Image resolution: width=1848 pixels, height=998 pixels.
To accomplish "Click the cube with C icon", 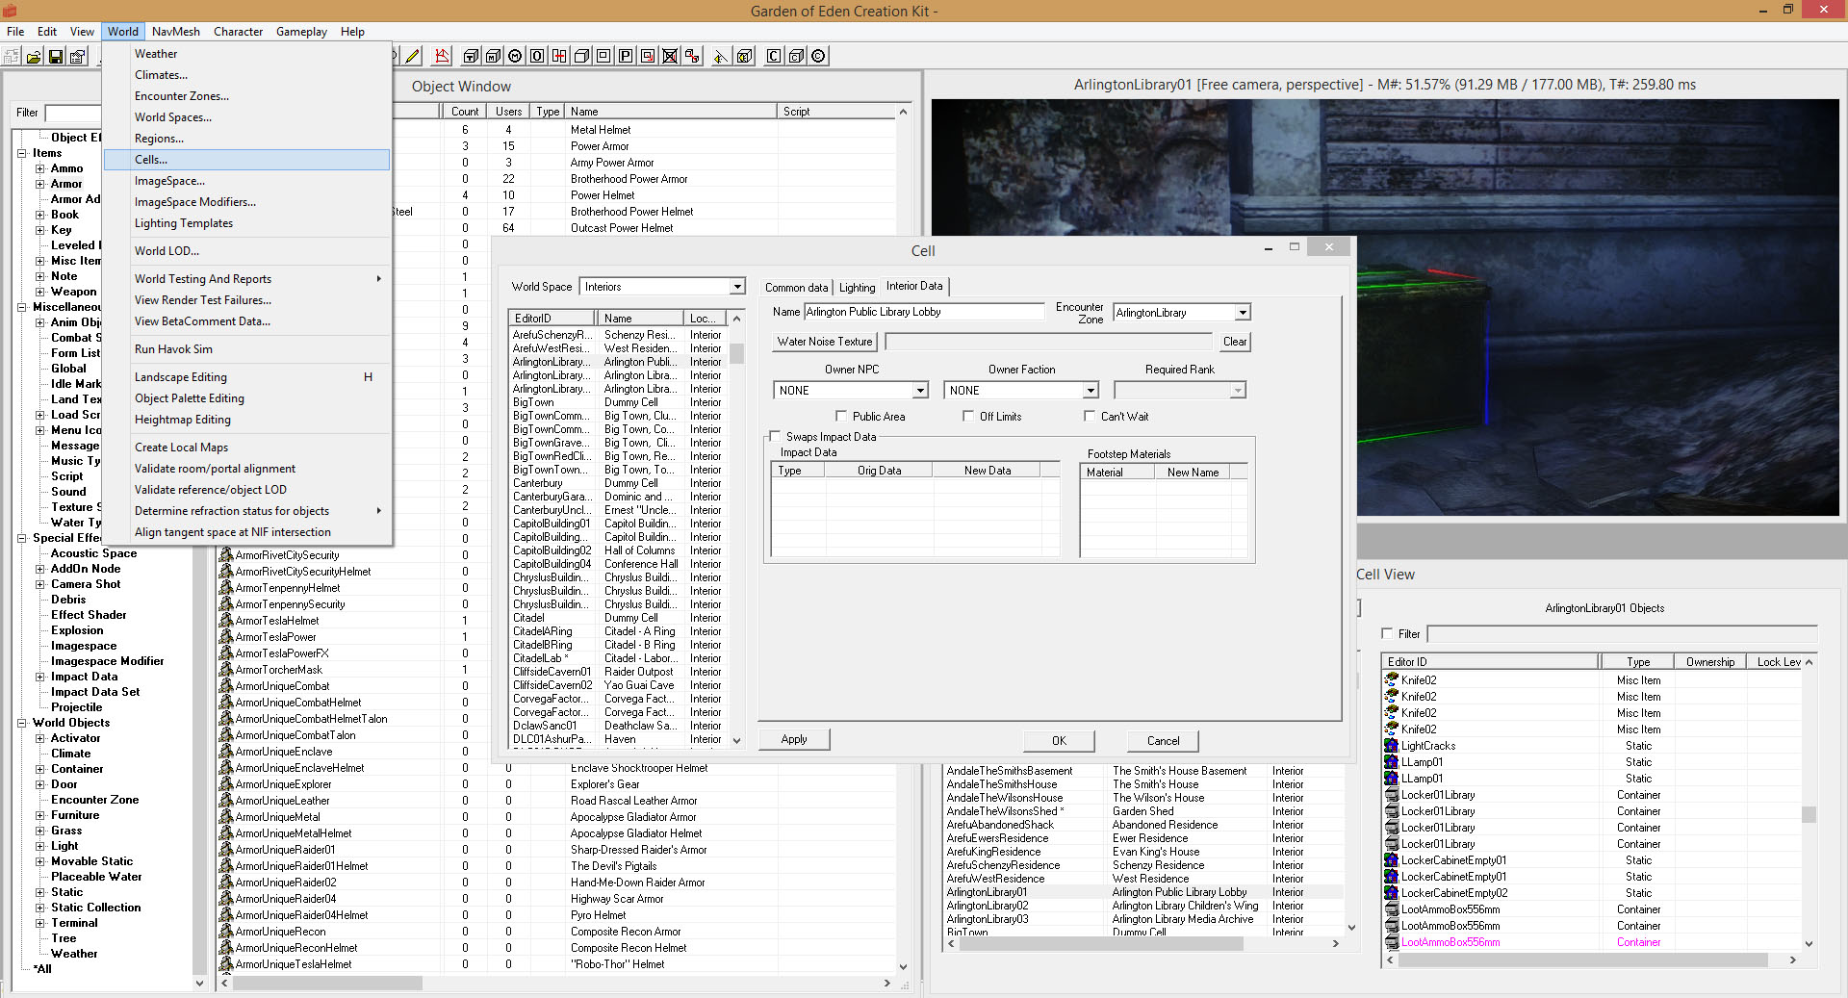I will [796, 56].
